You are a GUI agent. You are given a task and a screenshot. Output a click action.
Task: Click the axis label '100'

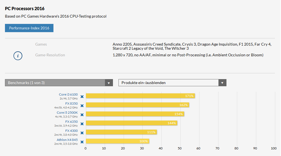coord(274,148)
